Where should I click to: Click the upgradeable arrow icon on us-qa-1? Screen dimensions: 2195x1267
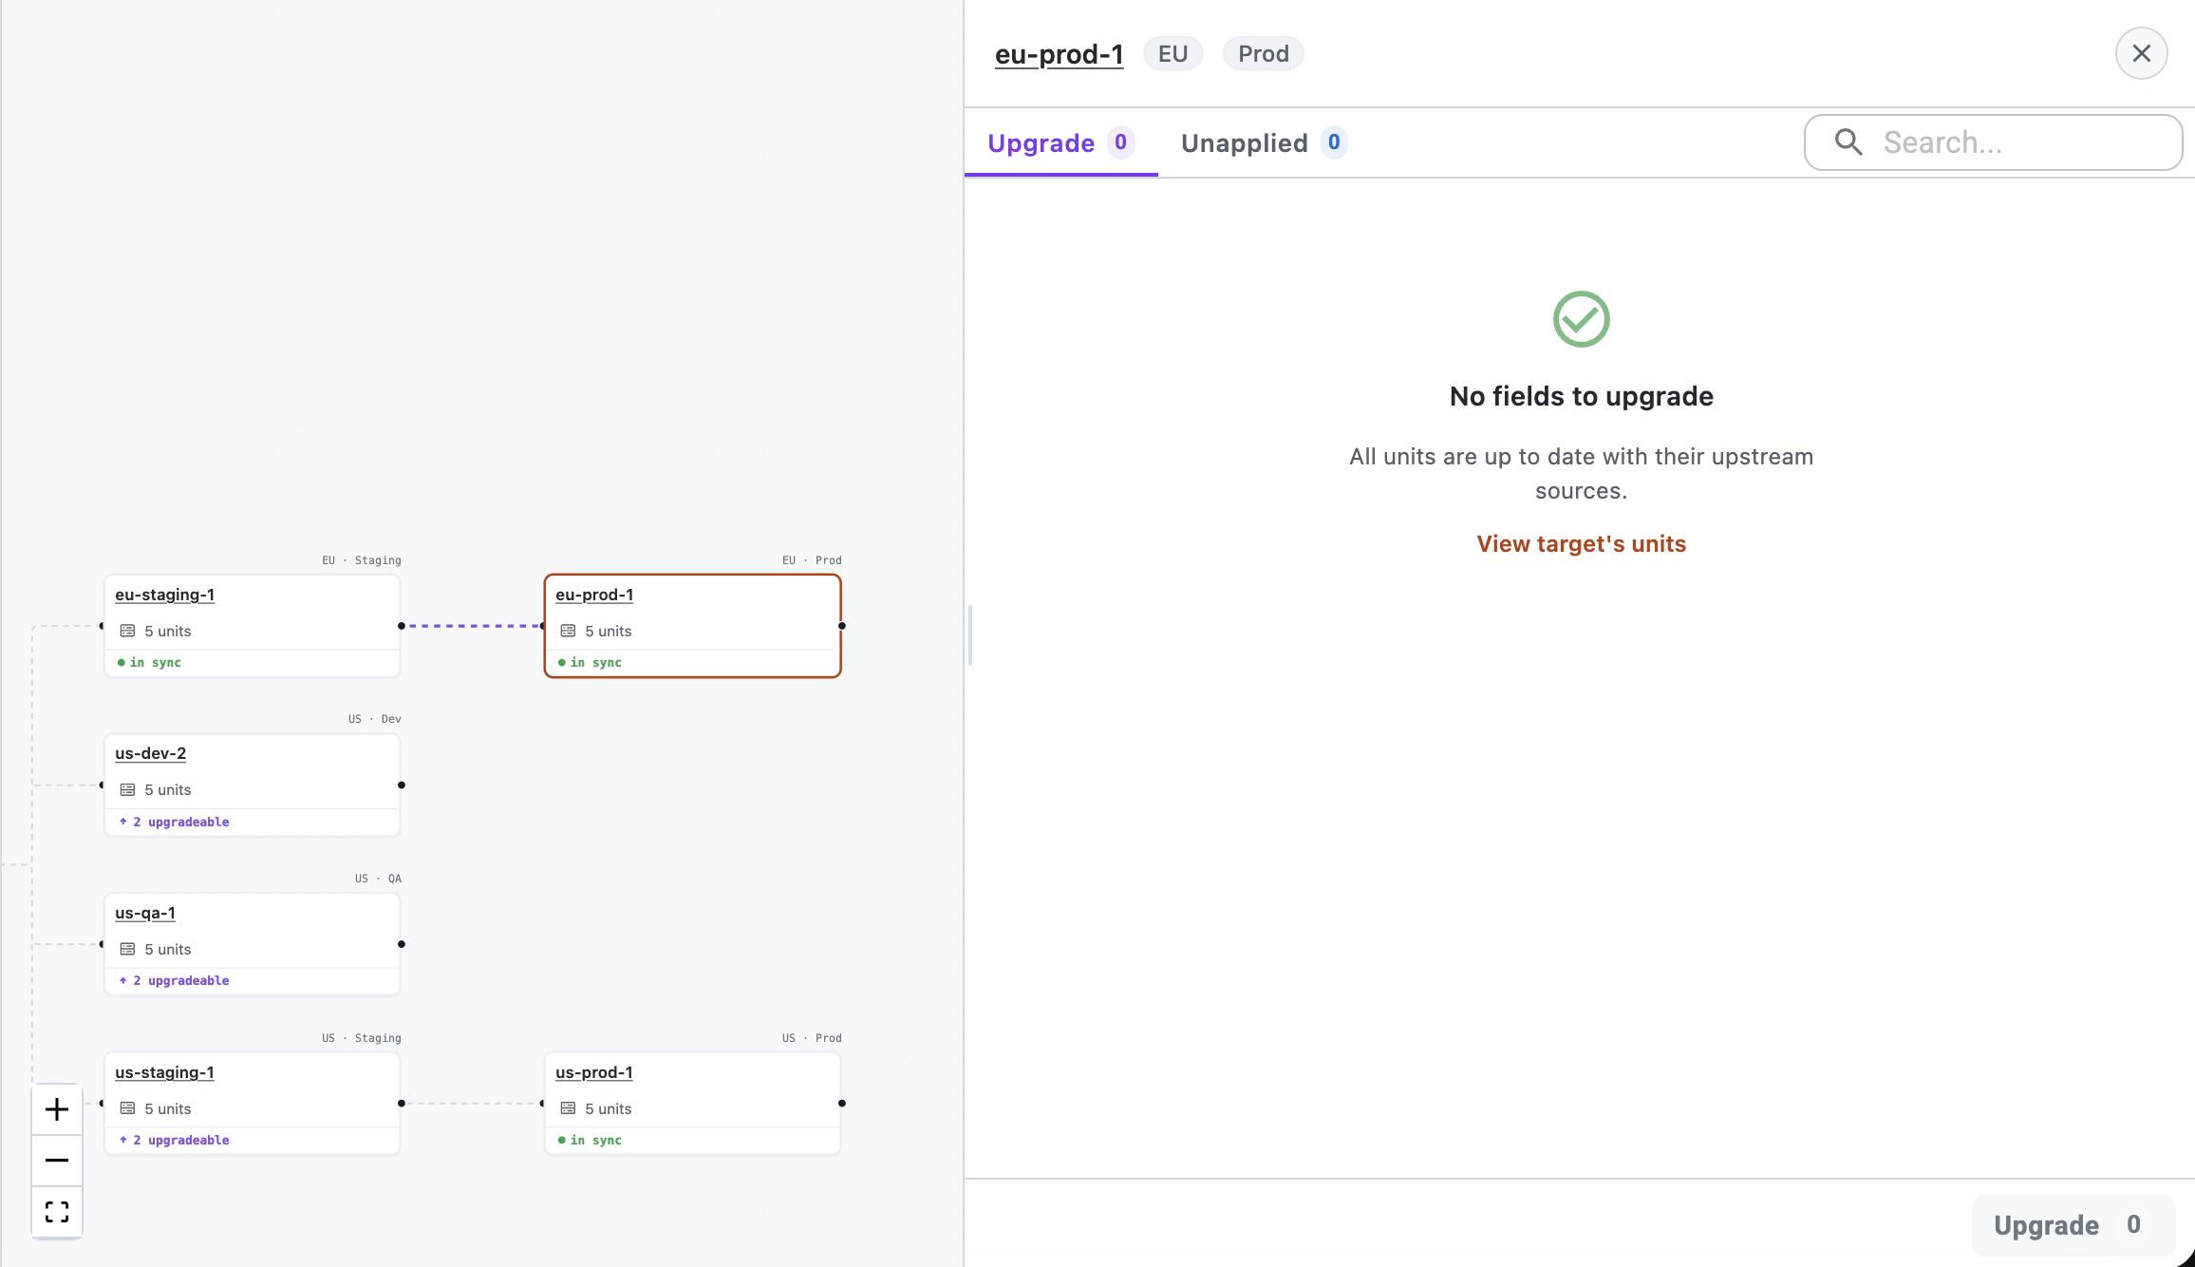coord(123,980)
